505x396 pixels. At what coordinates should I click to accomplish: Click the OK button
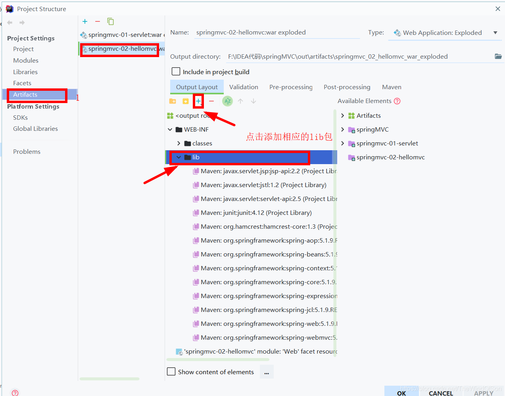tap(401, 392)
